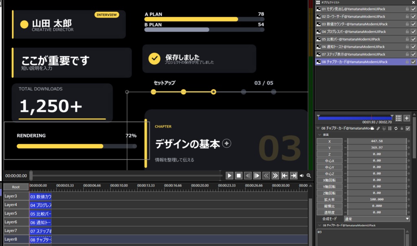The height and width of the screenshot is (246, 417).
Task: Collapse the lower 08 チャプターカード@YamatanaModernUIPack section
Action: tap(320, 225)
